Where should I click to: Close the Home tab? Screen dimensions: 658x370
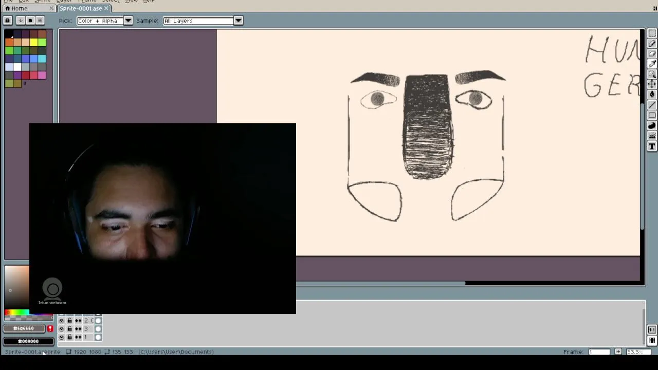pos(52,8)
